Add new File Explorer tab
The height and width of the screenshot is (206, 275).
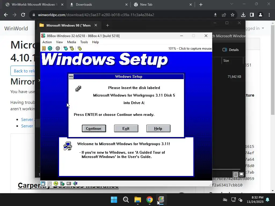coord(107,25)
